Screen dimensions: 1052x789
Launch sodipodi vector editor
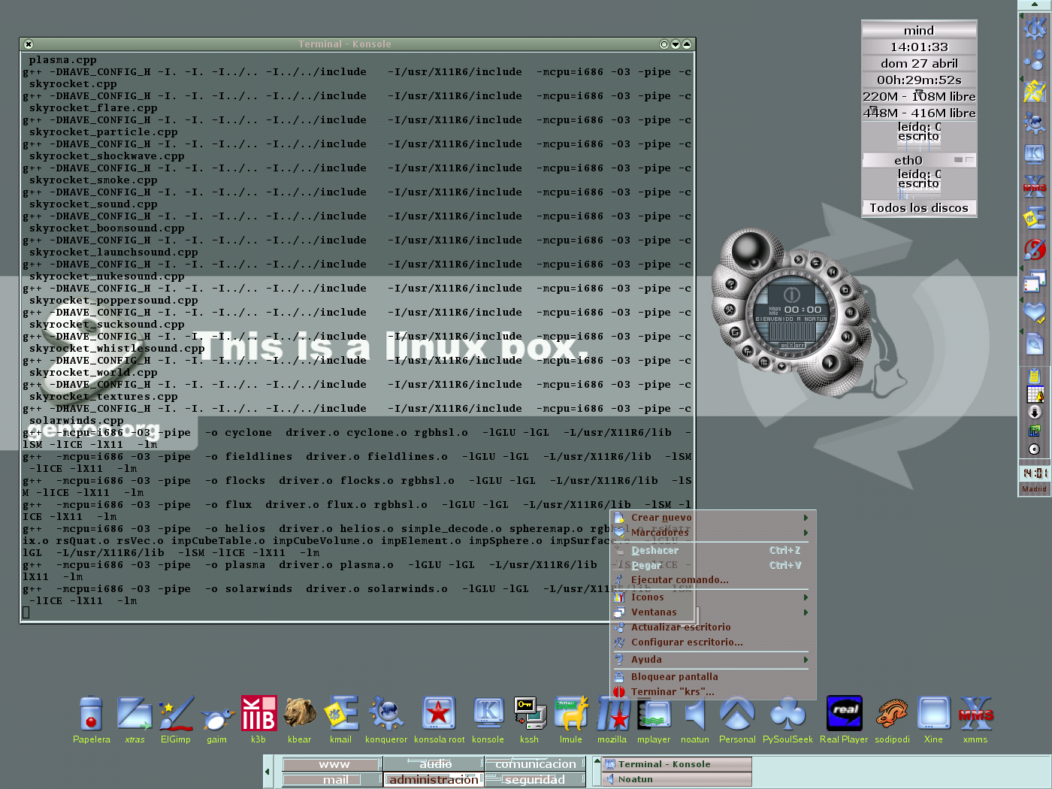point(892,719)
